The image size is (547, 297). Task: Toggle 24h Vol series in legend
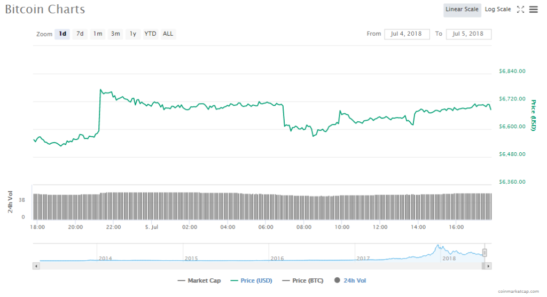coord(351,280)
